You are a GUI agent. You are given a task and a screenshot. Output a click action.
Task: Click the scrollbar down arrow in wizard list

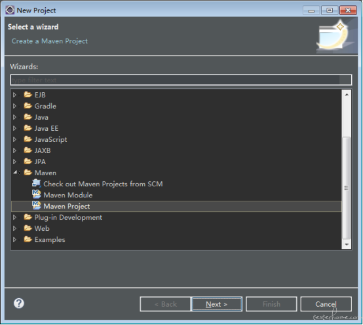click(x=347, y=245)
